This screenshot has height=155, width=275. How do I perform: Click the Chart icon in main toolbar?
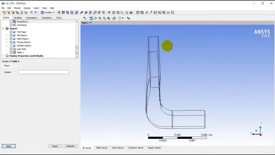(122, 12)
